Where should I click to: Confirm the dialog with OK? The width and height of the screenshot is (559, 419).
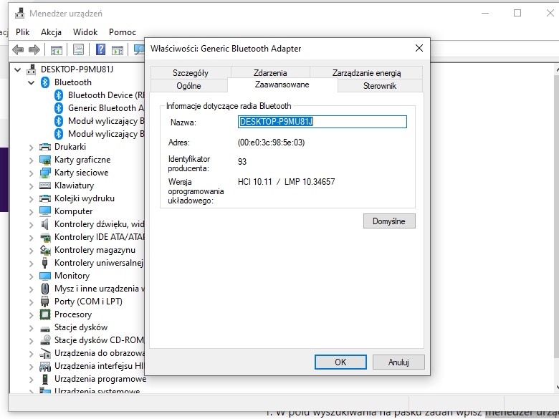point(340,362)
